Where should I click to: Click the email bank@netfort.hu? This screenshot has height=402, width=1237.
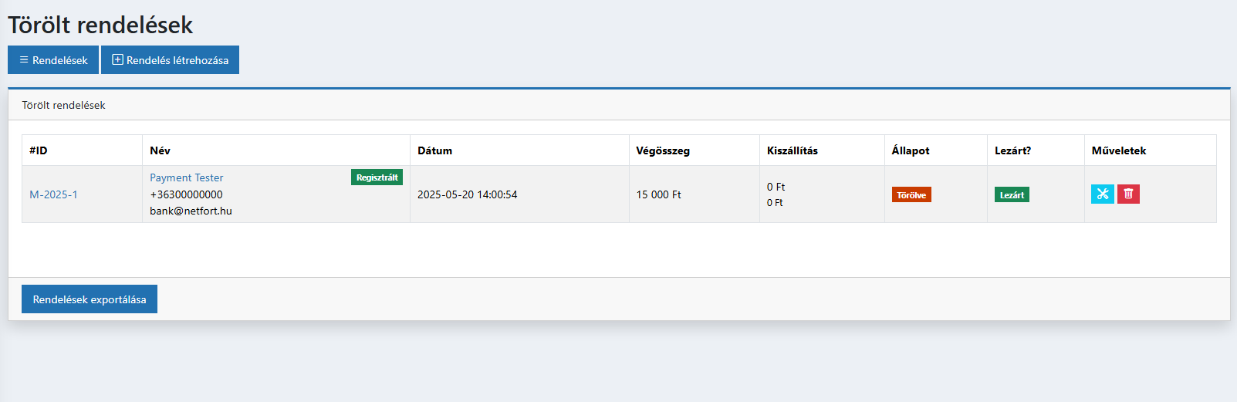(191, 211)
